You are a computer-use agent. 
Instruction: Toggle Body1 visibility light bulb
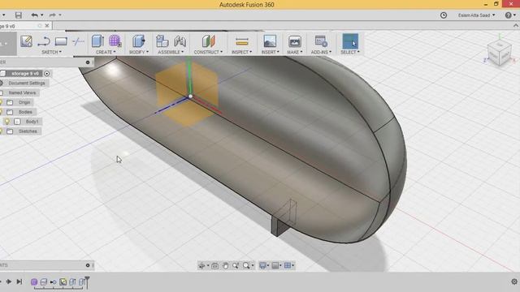[7, 122]
